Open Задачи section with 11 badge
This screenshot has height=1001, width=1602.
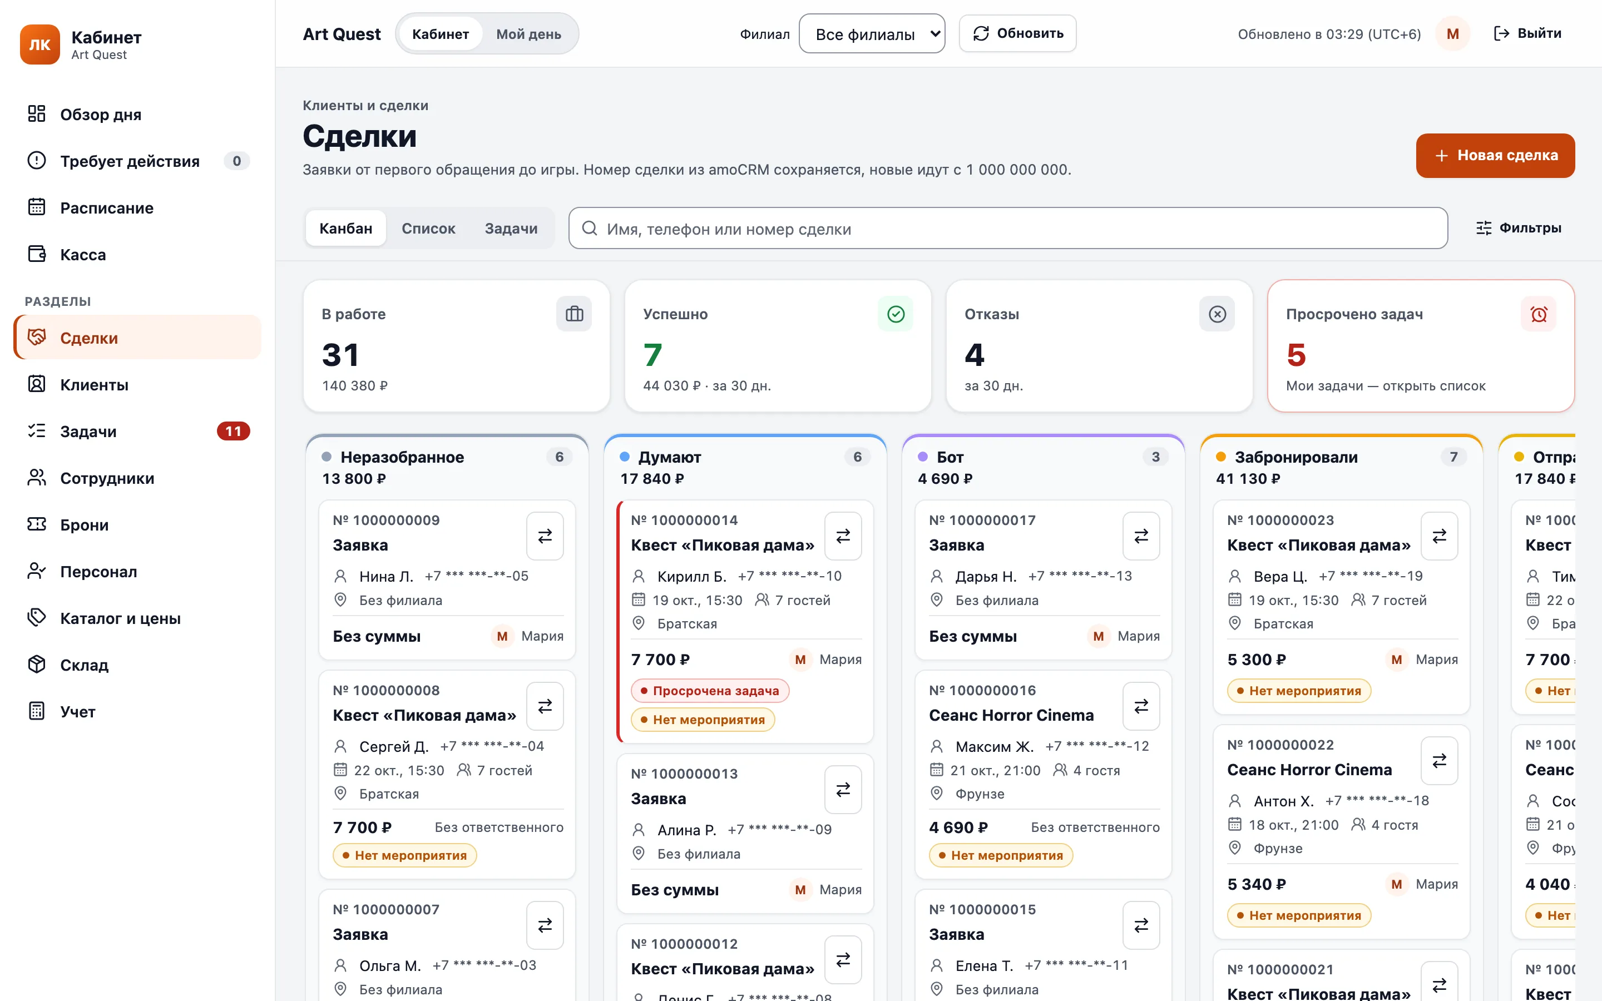point(137,431)
